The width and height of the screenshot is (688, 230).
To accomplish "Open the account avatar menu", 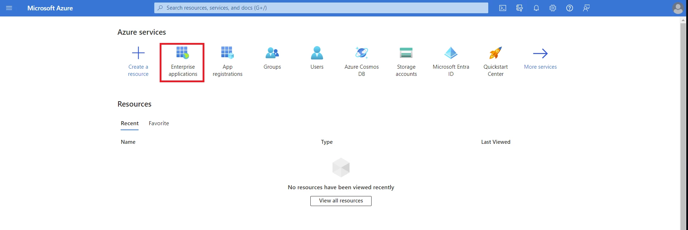I will click(678, 8).
